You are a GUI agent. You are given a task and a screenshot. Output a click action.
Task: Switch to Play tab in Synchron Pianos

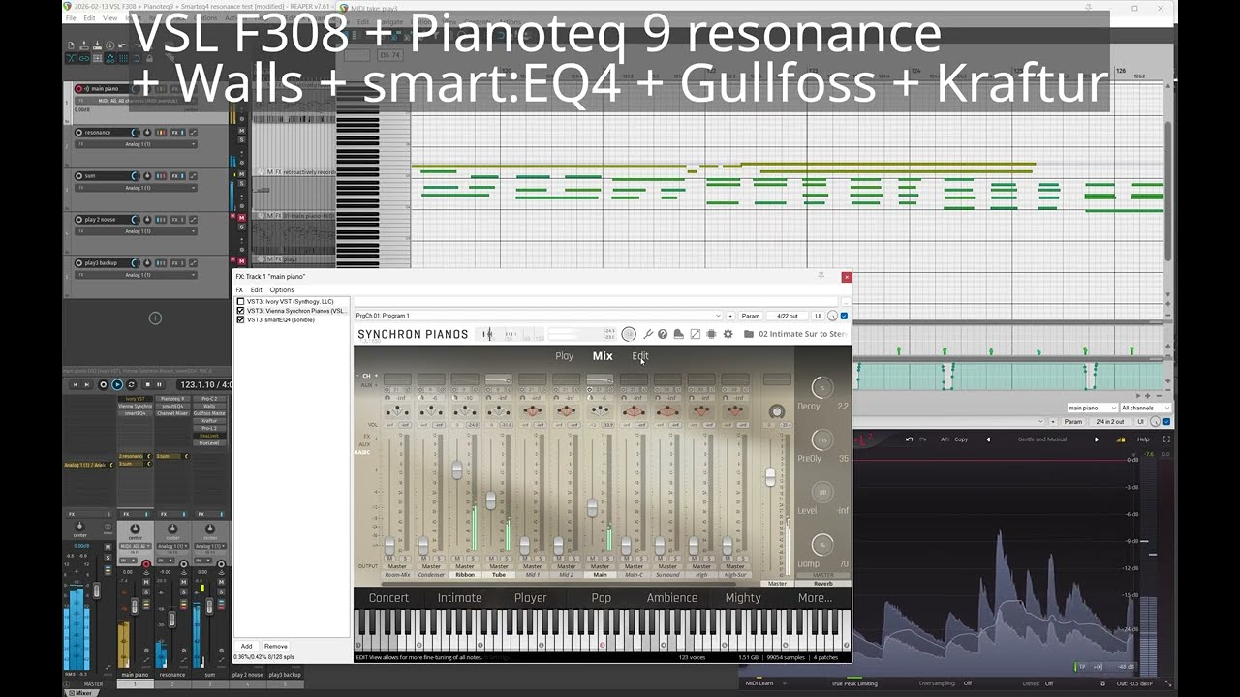(x=564, y=356)
